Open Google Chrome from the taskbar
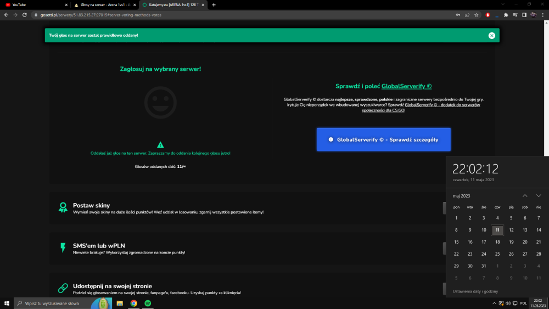Screen dimensions: 549x309 click(134, 303)
